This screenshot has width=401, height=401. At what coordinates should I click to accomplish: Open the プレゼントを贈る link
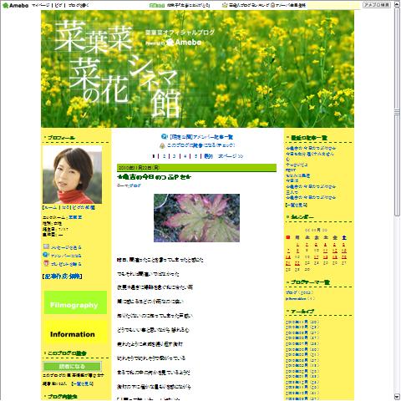(x=66, y=264)
